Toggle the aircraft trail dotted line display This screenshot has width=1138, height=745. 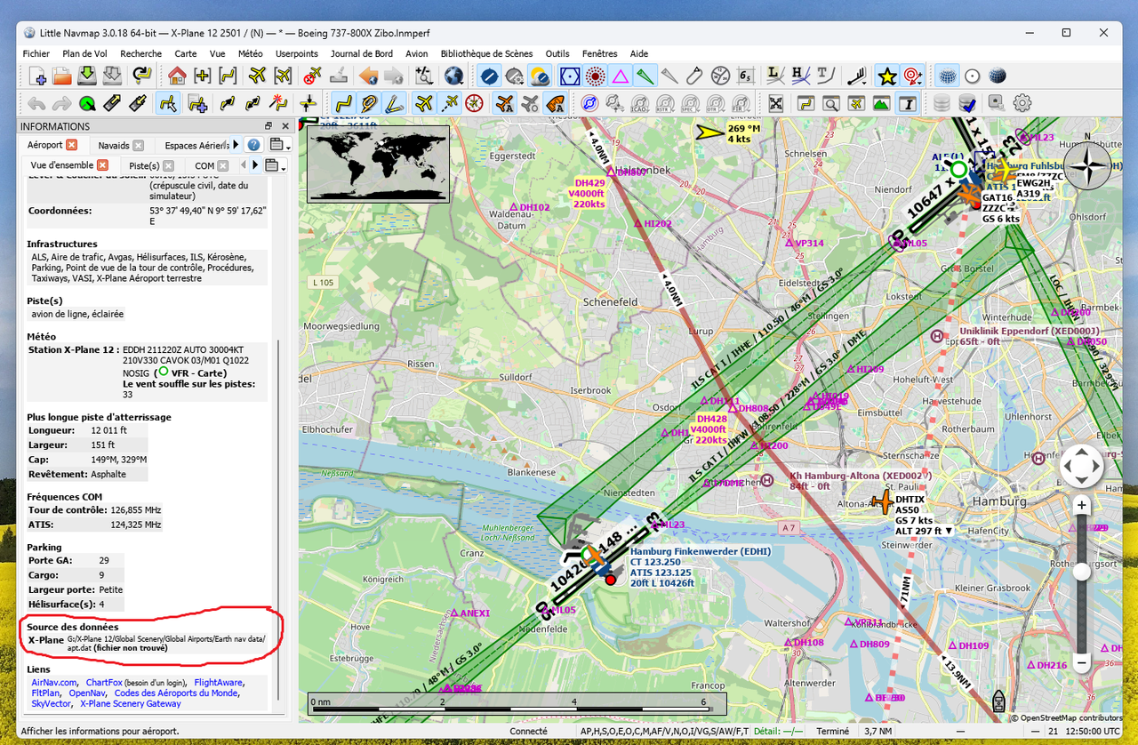click(x=449, y=103)
